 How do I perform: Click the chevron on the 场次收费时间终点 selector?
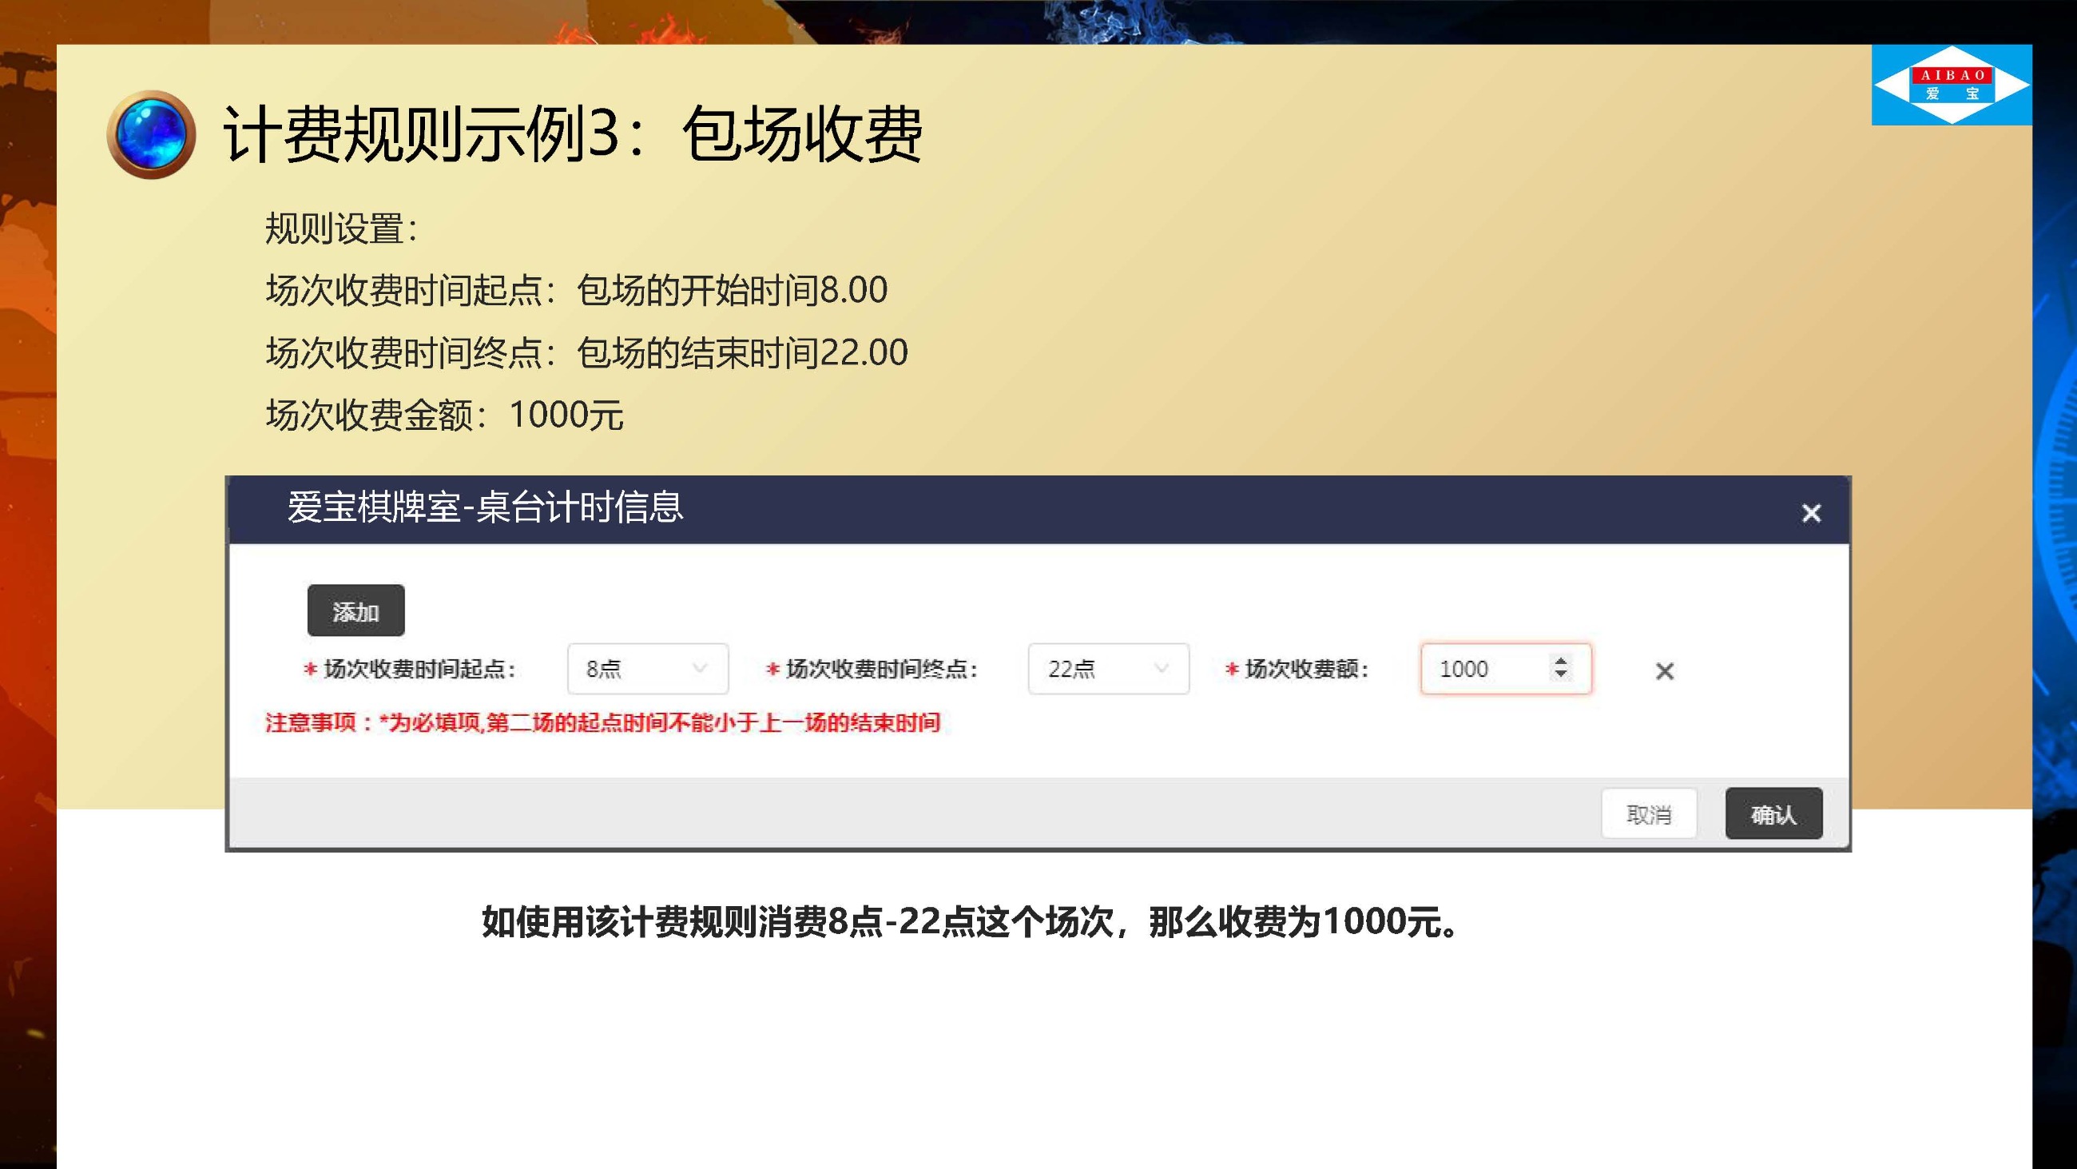click(x=1161, y=669)
